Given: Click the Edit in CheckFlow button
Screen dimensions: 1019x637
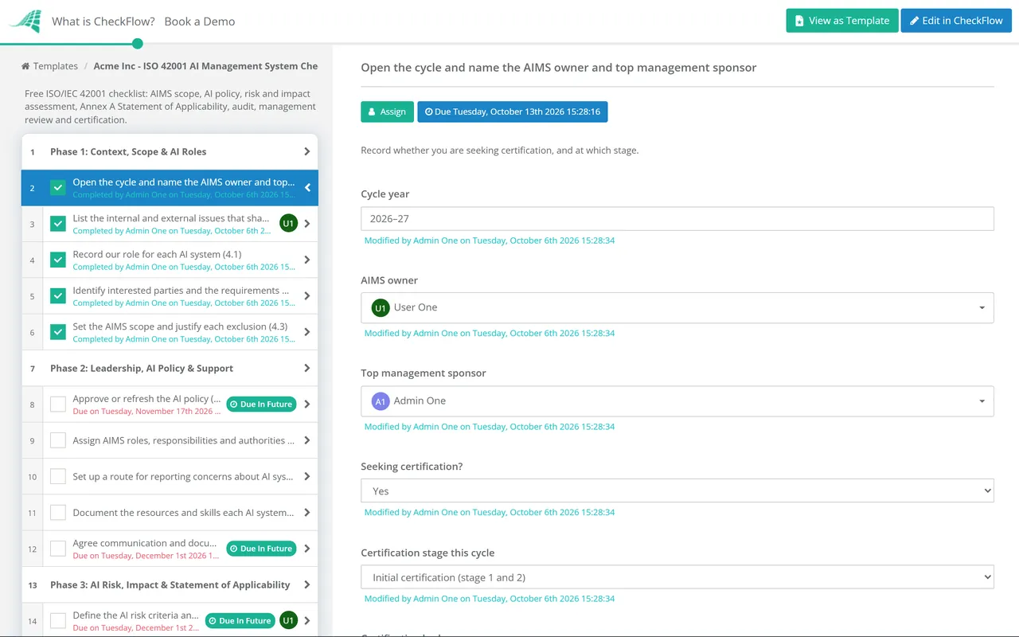Looking at the screenshot, I should pos(956,21).
